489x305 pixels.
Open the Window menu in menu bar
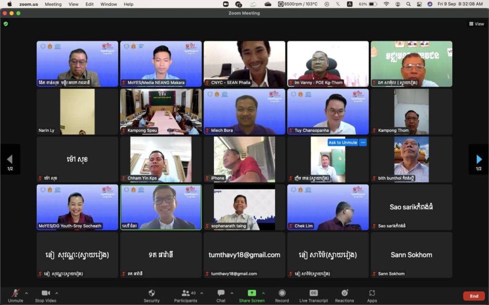click(x=108, y=4)
